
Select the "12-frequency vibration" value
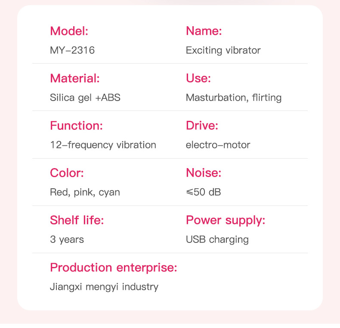pyautogui.click(x=103, y=145)
